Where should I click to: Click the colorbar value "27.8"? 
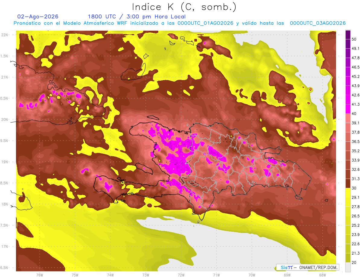point(356,207)
